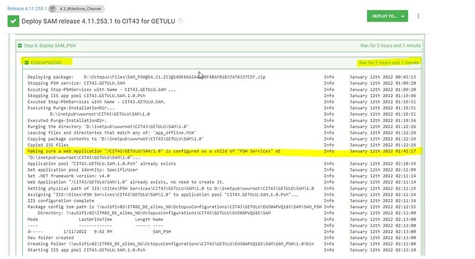Click the Step 5: Deploy SAM_PSH header text
The width and height of the screenshot is (475, 259).
coord(50,45)
